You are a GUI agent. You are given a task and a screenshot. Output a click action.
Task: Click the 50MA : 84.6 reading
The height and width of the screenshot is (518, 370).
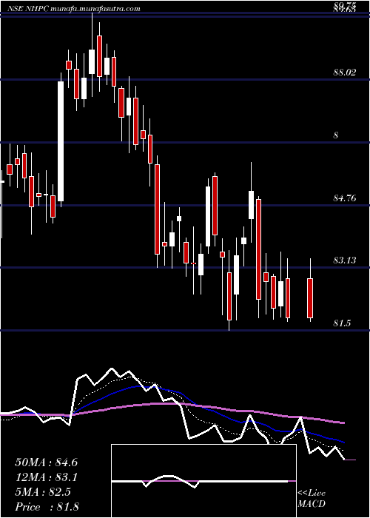pos(46,462)
